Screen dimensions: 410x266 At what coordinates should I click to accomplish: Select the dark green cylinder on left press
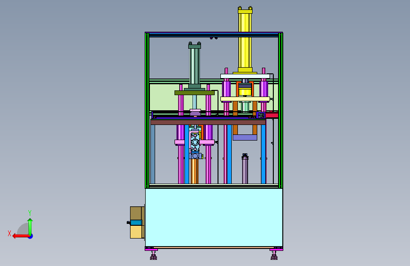point(194,65)
